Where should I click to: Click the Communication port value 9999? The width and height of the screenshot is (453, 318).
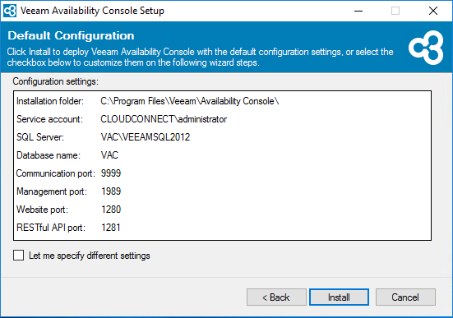(x=111, y=173)
